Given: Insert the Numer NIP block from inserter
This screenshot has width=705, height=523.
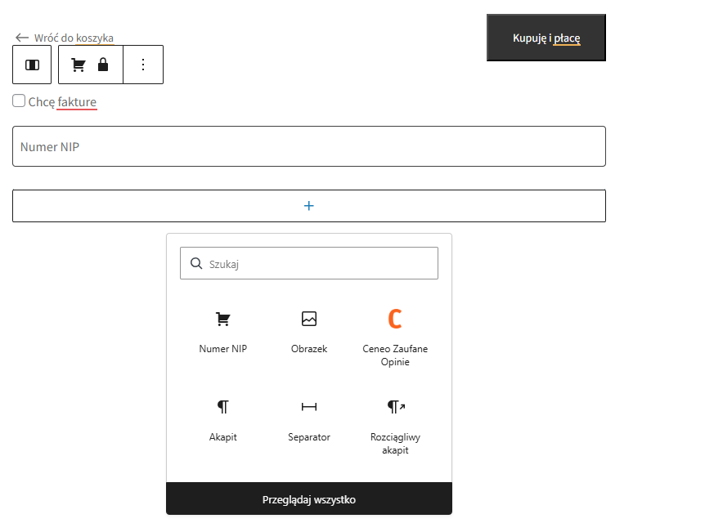Looking at the screenshot, I should tap(222, 320).
